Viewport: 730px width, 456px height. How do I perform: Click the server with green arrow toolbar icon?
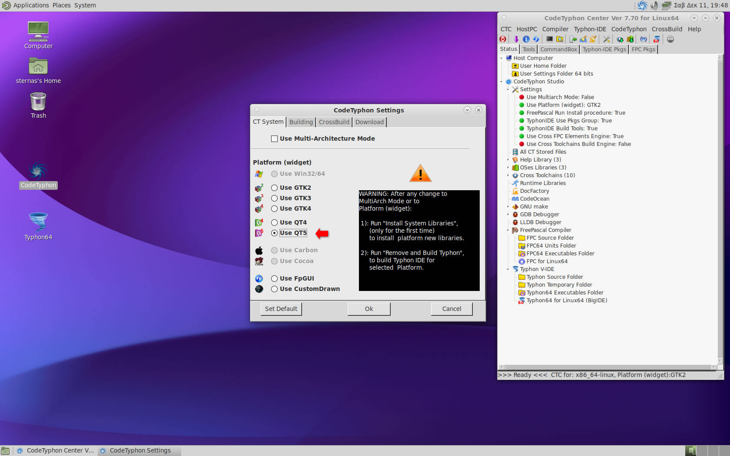pos(573,39)
